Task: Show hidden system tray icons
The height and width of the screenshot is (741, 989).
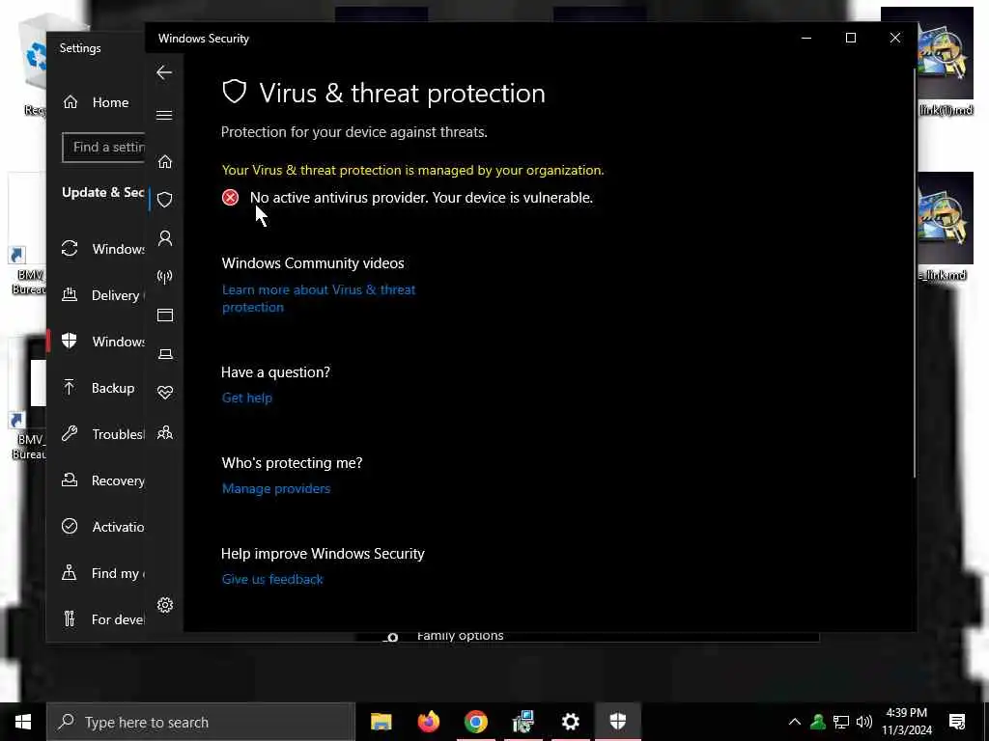Action: click(x=795, y=722)
